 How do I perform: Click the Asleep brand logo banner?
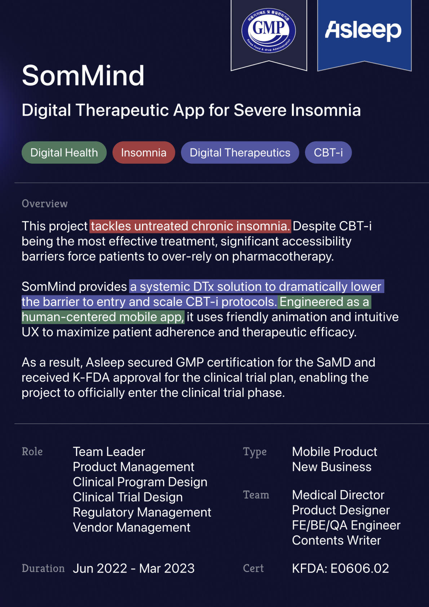tap(363, 30)
